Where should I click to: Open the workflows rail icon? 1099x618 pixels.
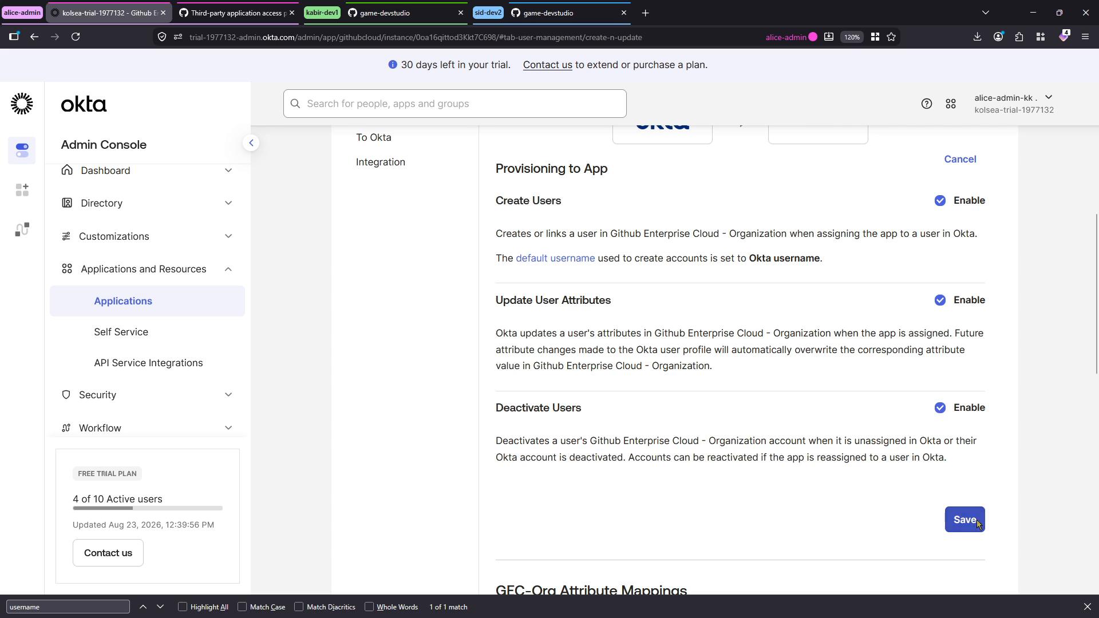coord(22,229)
